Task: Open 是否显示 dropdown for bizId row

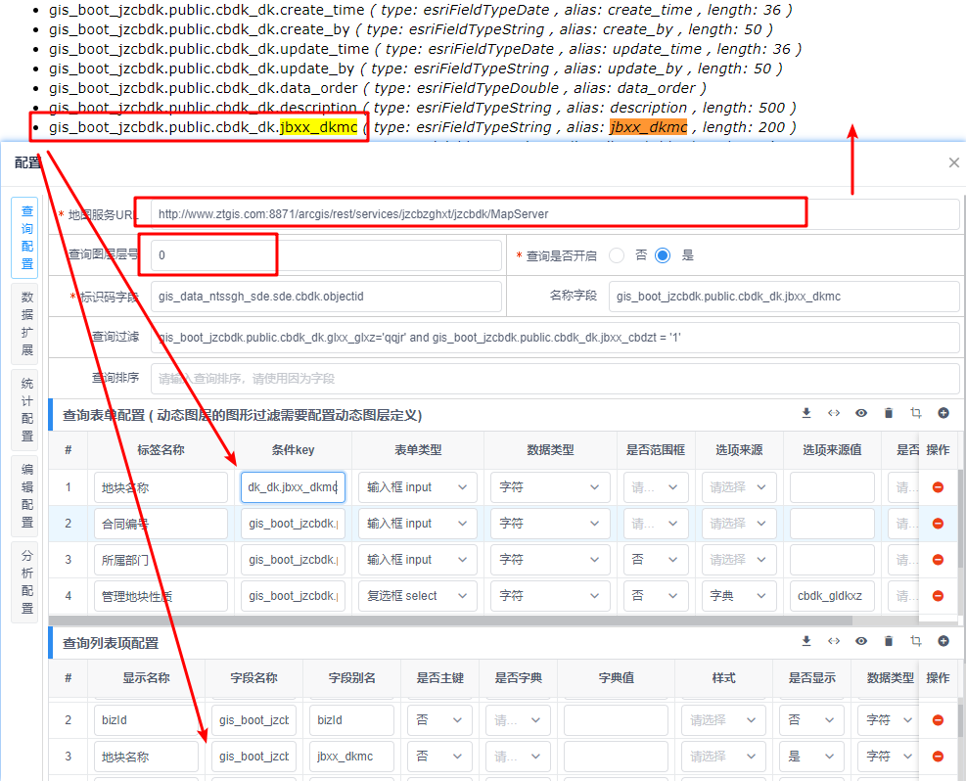Action: [815, 720]
